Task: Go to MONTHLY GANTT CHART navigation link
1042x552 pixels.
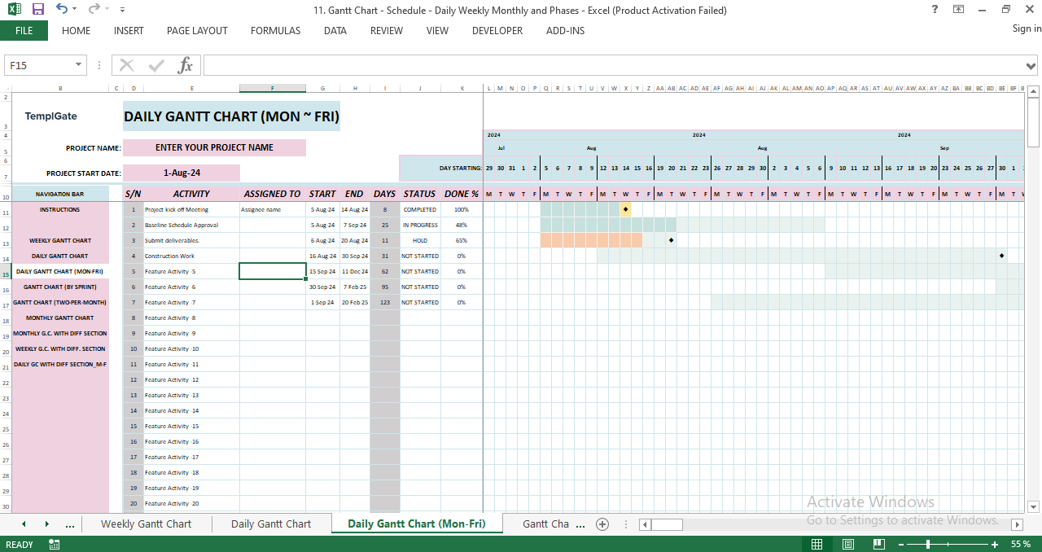Action: point(59,318)
